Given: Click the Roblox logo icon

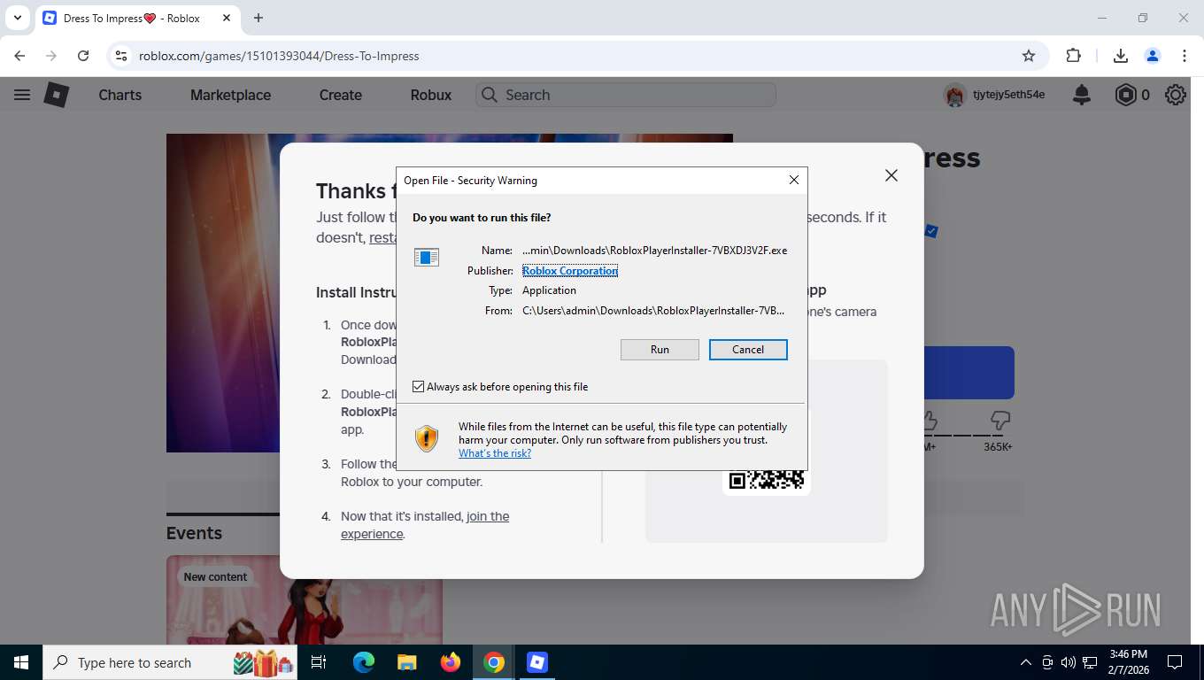Looking at the screenshot, I should (x=57, y=95).
